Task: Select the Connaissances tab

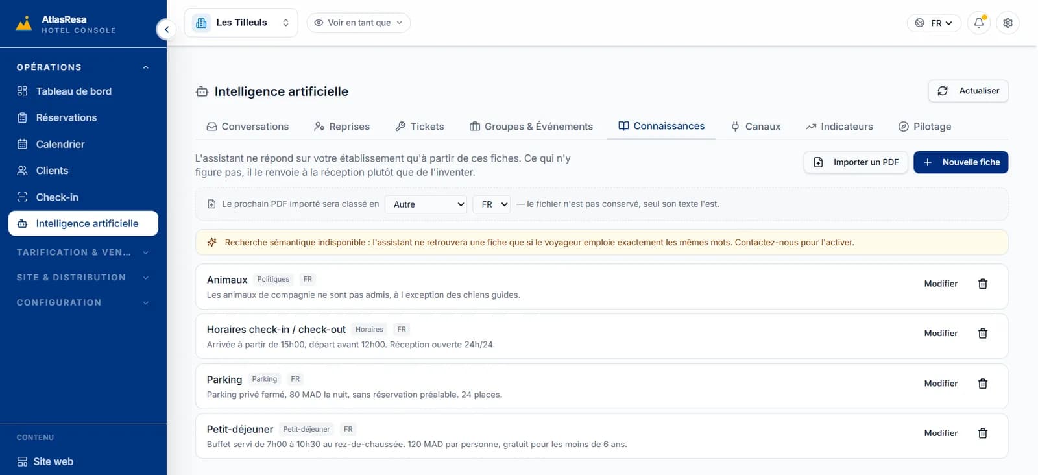Action: pos(662,127)
